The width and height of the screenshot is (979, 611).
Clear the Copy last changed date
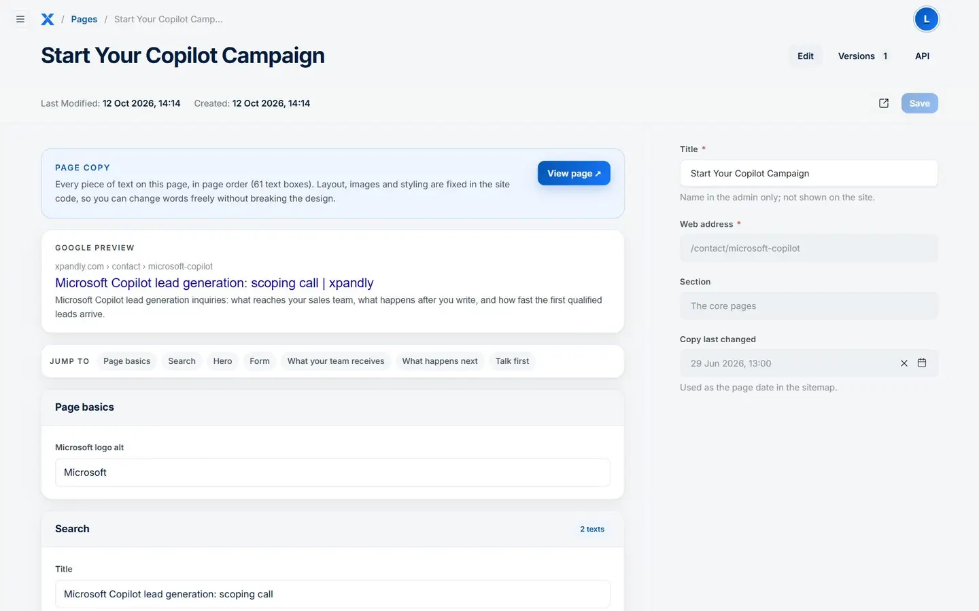[904, 363]
